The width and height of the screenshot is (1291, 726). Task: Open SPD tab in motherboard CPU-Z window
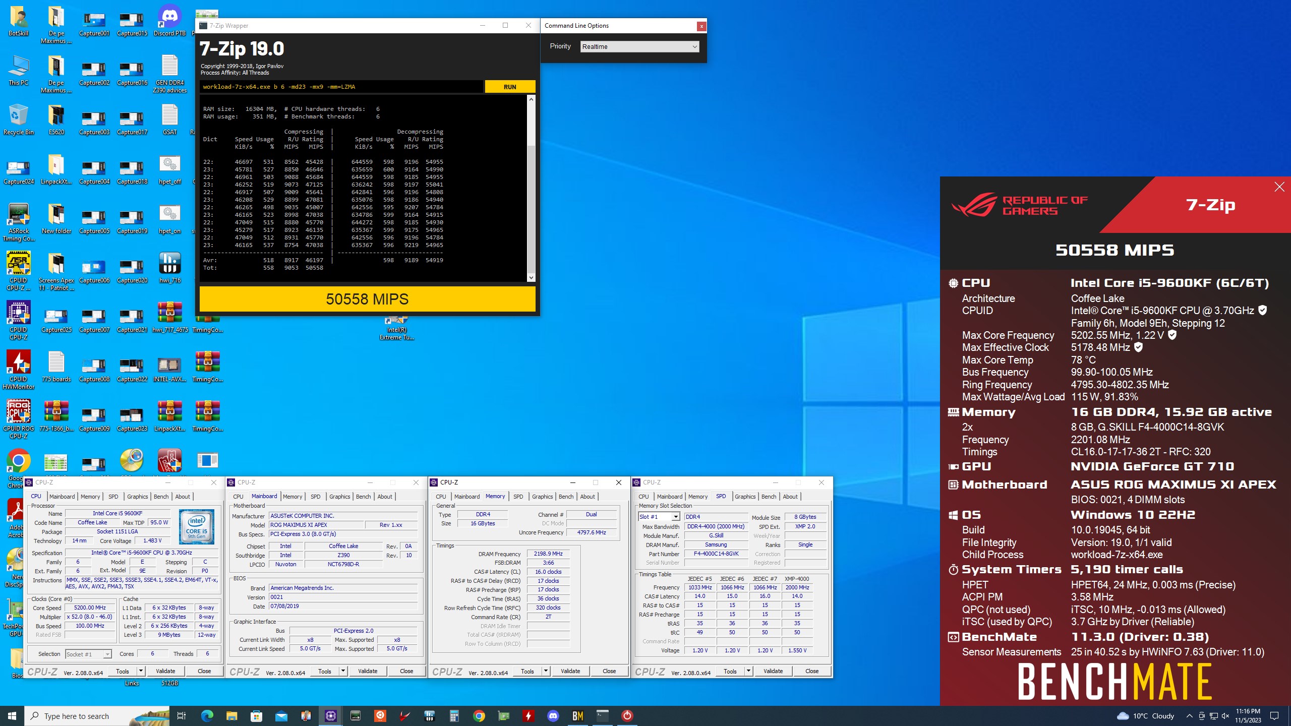tap(316, 497)
